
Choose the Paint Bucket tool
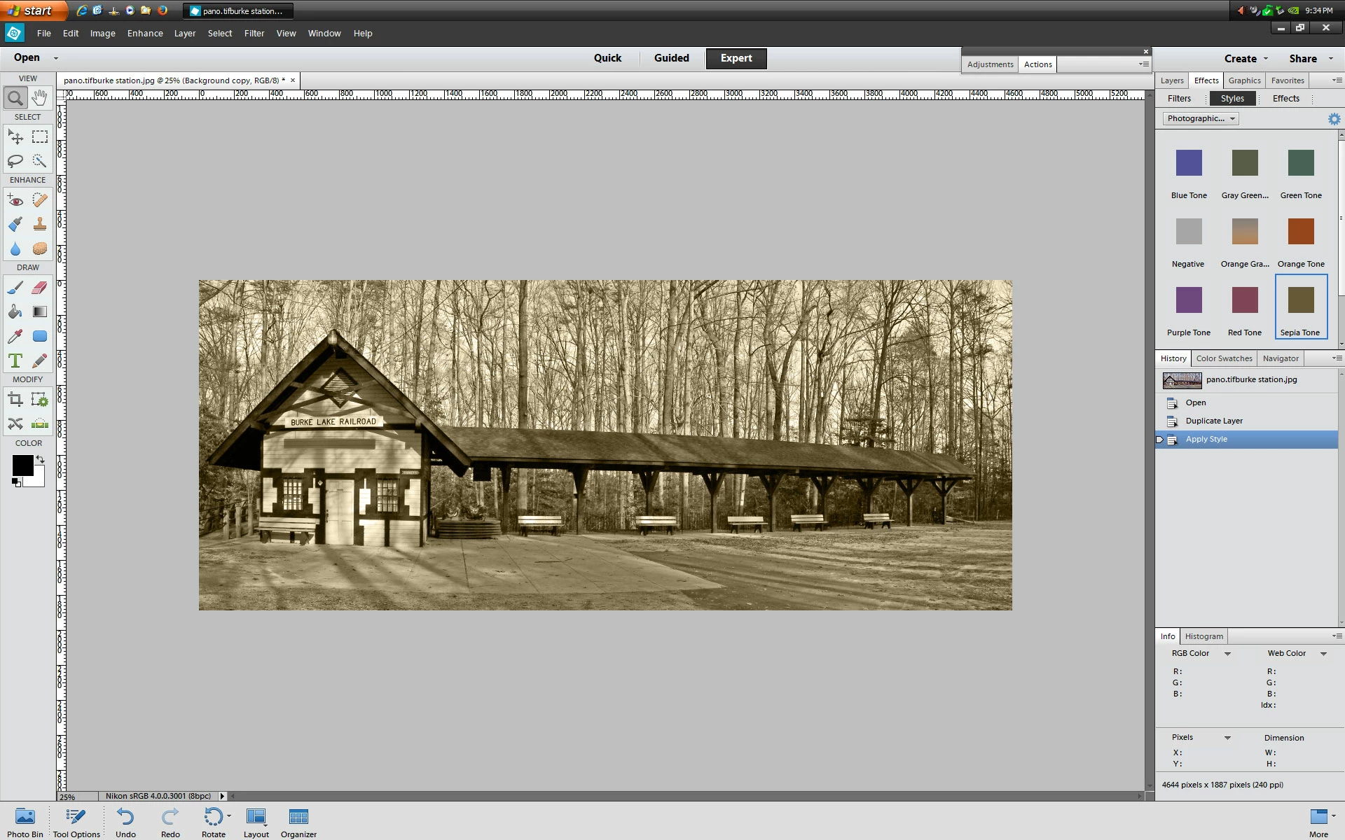[x=15, y=312]
